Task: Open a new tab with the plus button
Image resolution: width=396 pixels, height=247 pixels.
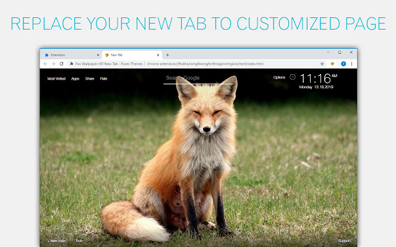Action: [167, 55]
